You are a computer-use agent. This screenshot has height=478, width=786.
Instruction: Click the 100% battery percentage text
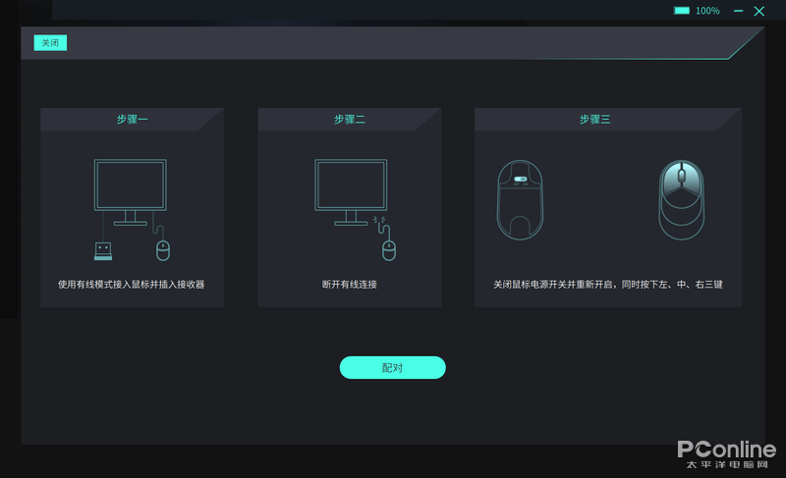[x=707, y=11]
